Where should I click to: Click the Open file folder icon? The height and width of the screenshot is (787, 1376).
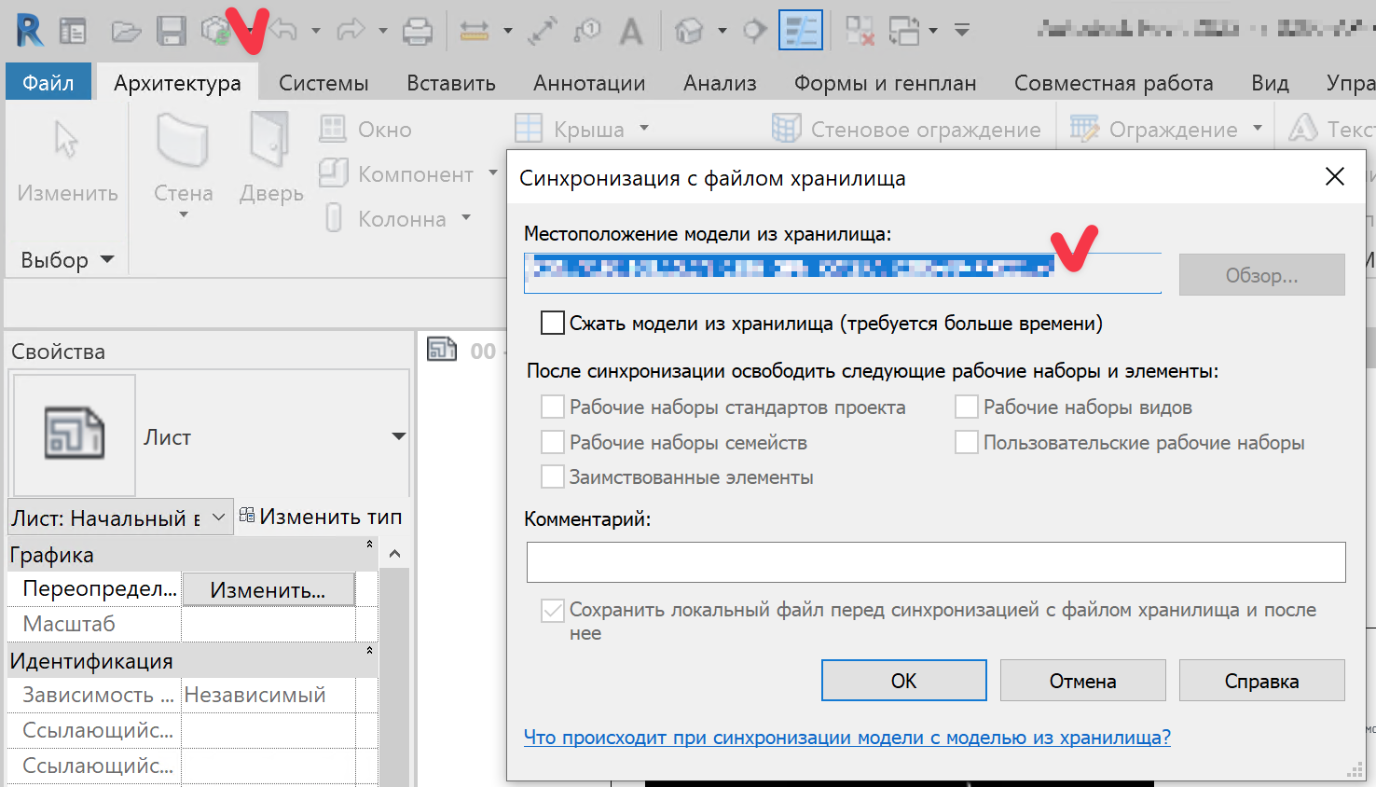click(x=126, y=32)
